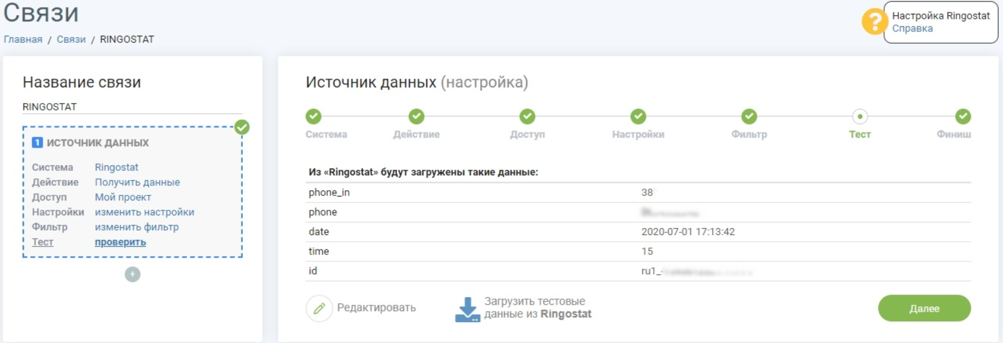Add new step with plus icon

[x=132, y=275]
